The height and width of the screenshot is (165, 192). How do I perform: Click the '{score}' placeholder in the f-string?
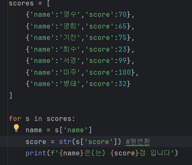[x=125, y=153]
